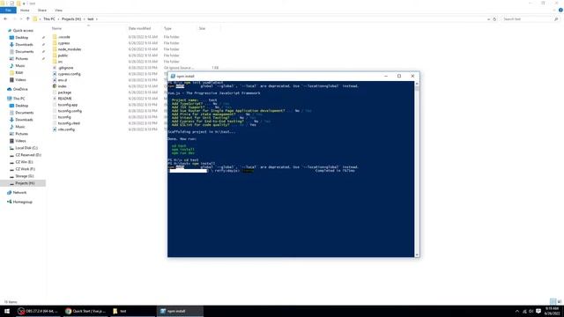Switch to details view layout icon
The height and width of the screenshot is (317, 564).
click(x=553, y=301)
